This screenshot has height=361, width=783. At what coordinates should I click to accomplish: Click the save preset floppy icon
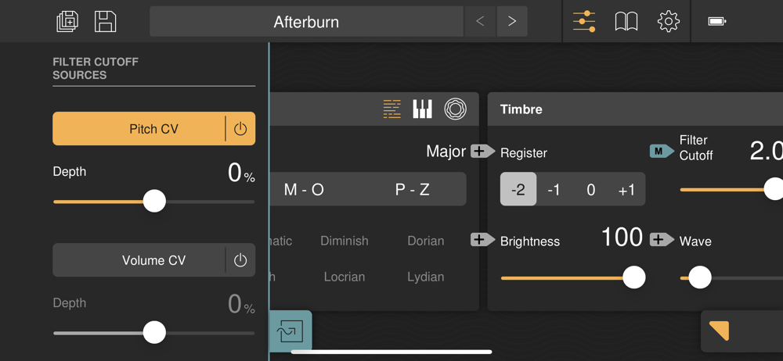click(x=105, y=21)
